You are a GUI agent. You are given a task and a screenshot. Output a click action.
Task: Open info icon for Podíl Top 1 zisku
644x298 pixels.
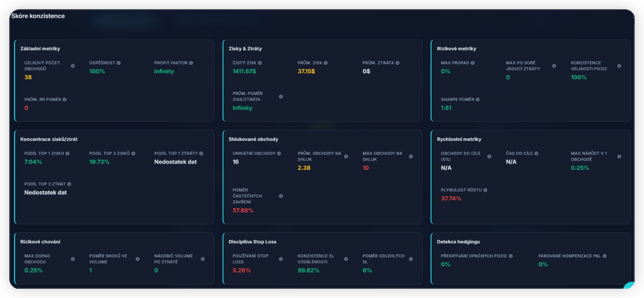coord(67,154)
